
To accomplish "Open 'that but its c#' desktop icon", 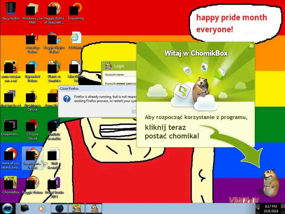I will point(11,98).
